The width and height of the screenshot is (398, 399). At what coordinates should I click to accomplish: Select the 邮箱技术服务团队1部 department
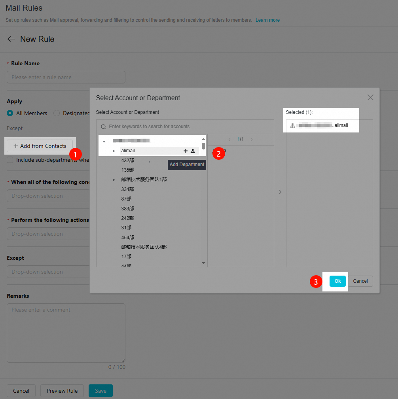coord(144,180)
